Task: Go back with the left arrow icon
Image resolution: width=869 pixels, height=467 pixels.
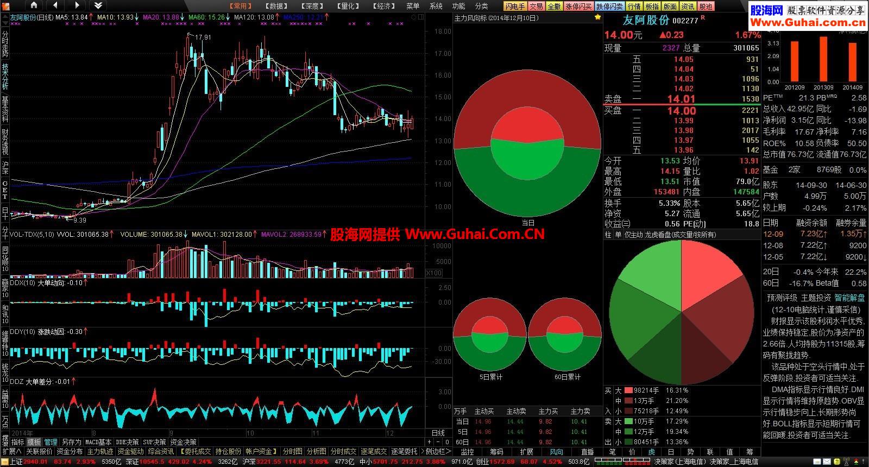Action: tap(55, 5)
